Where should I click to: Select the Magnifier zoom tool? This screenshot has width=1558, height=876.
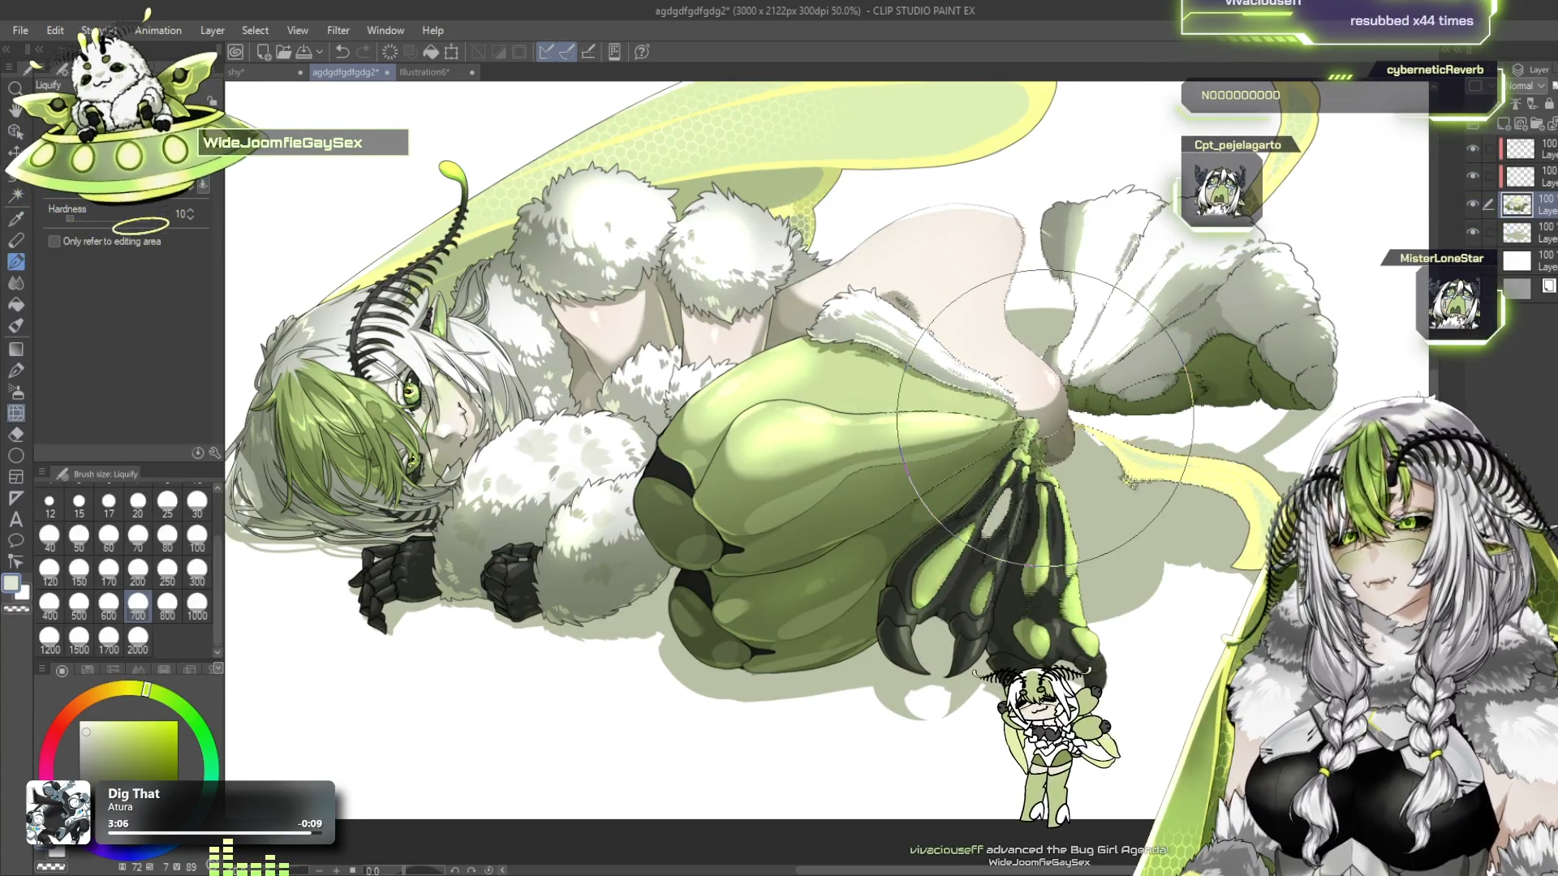(x=15, y=88)
